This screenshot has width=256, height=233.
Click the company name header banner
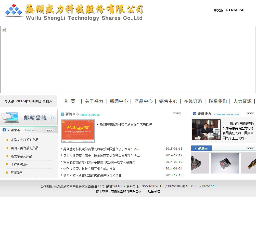pyautogui.click(x=84, y=12)
